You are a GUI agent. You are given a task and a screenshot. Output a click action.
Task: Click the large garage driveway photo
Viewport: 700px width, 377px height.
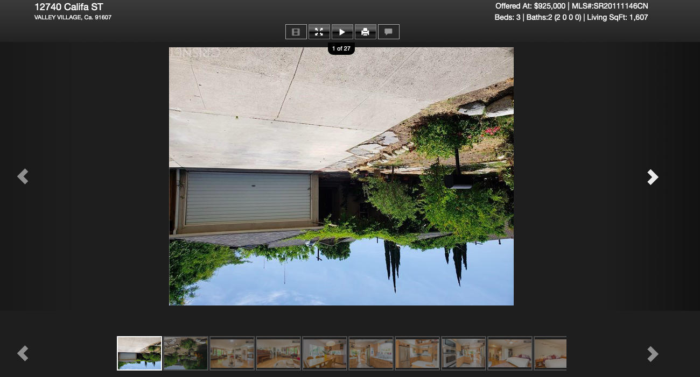click(x=341, y=176)
